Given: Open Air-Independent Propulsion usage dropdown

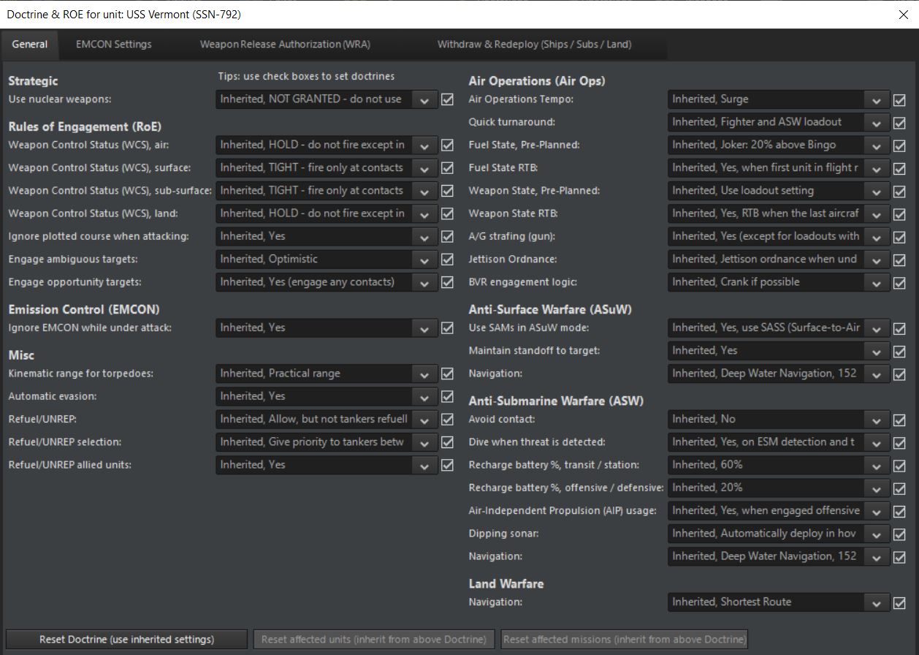Looking at the screenshot, I should [877, 511].
